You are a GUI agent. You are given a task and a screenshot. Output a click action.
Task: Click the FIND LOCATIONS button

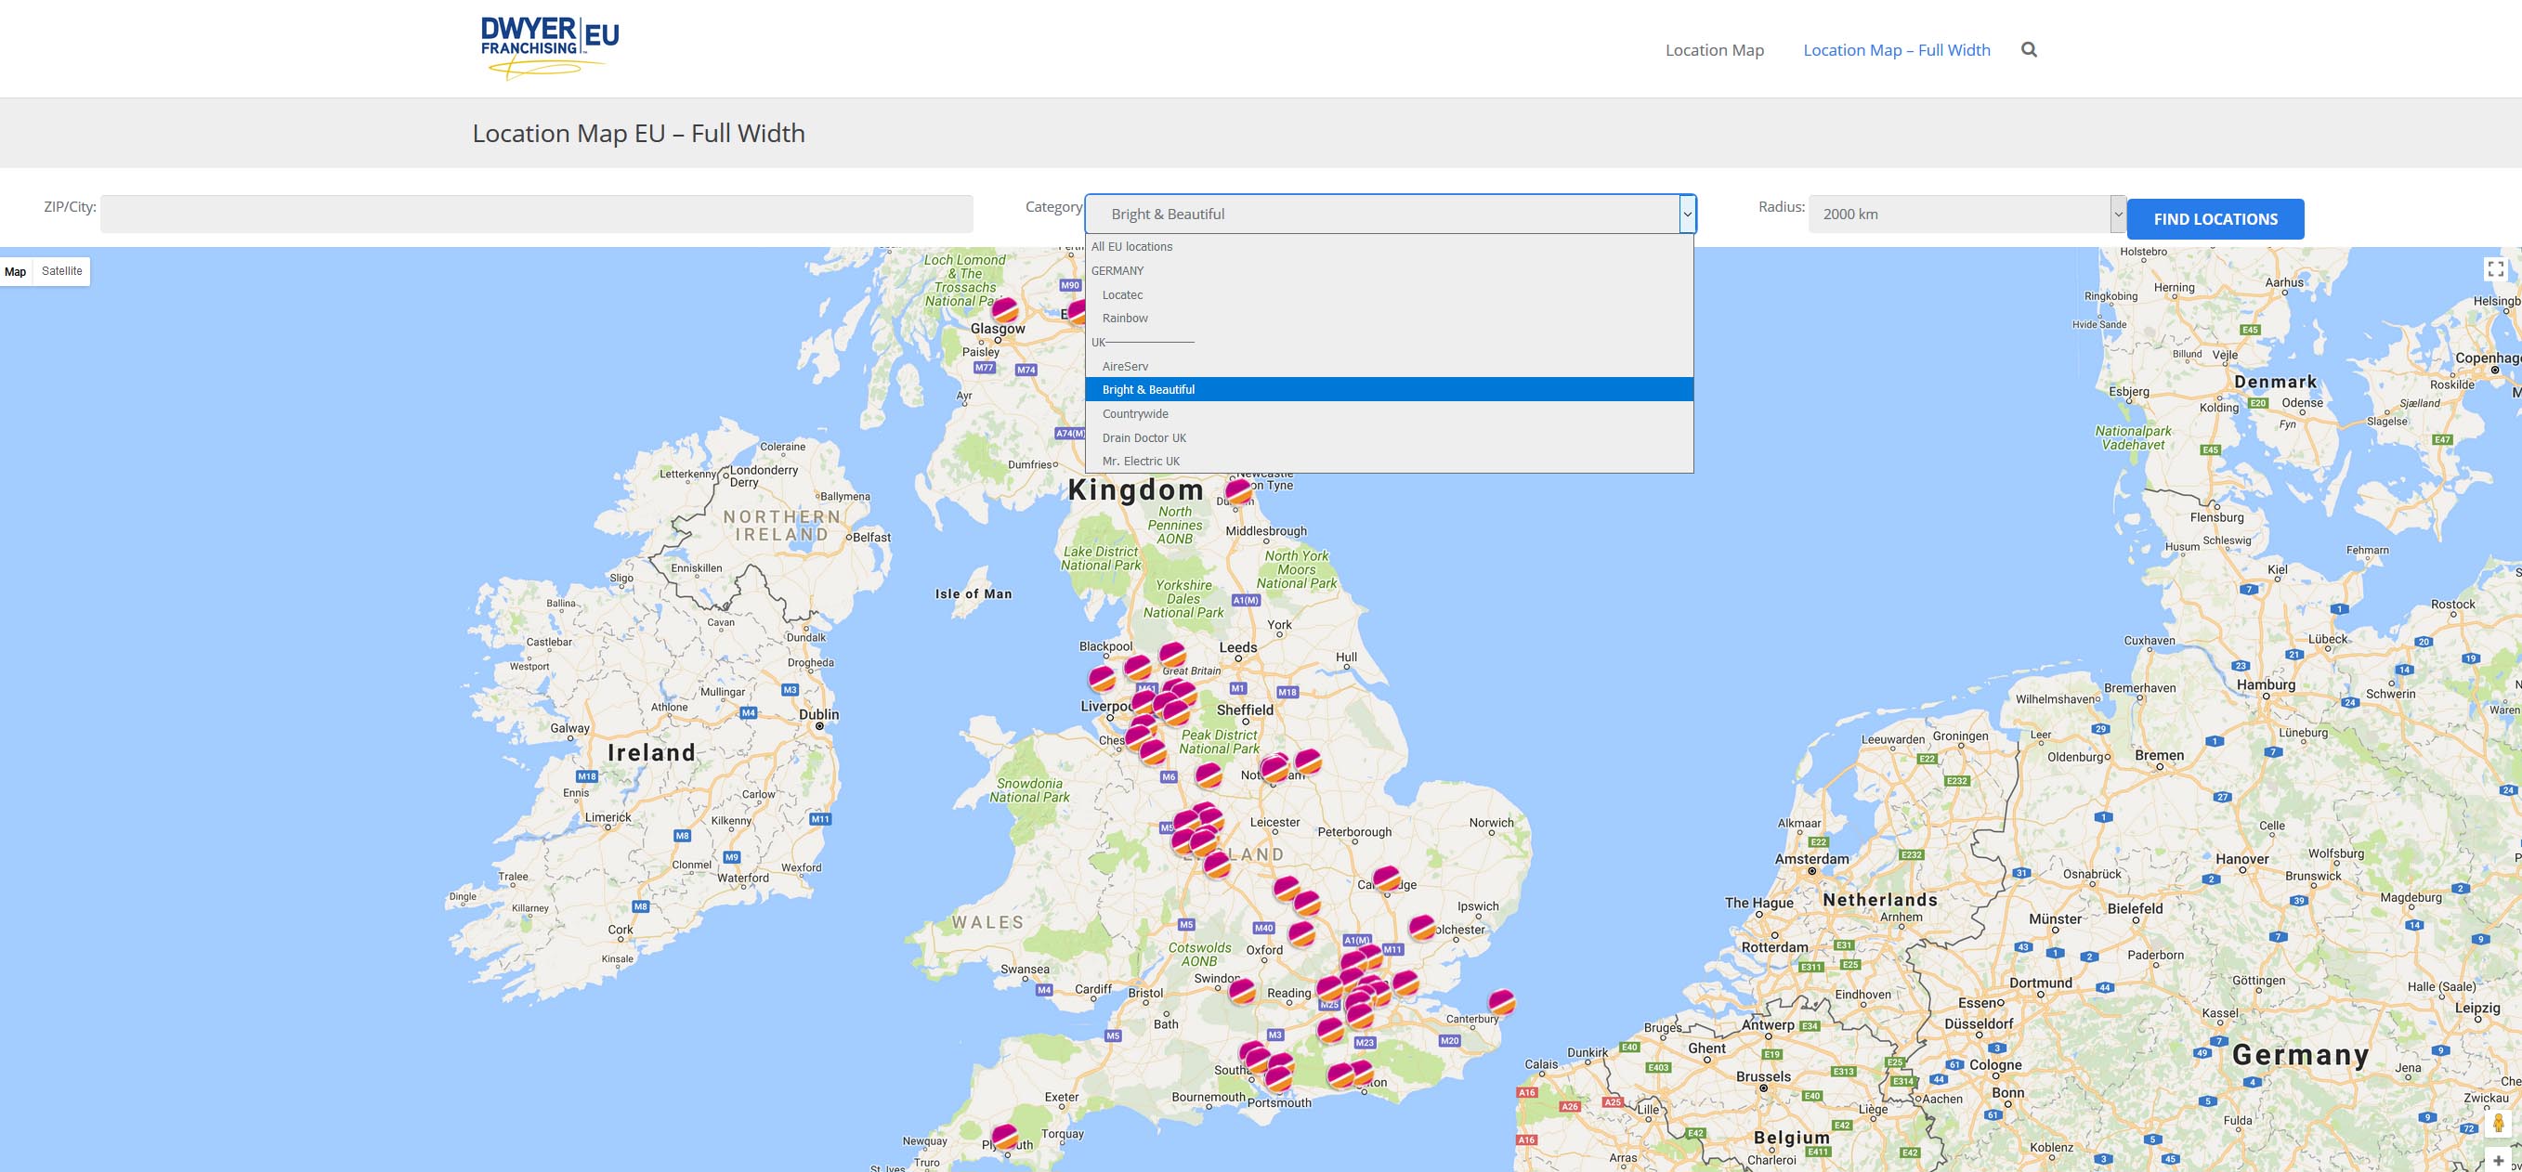2215,219
